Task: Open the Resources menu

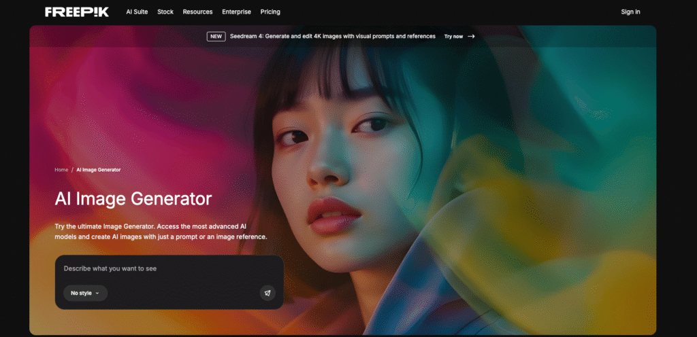Action: 197,12
